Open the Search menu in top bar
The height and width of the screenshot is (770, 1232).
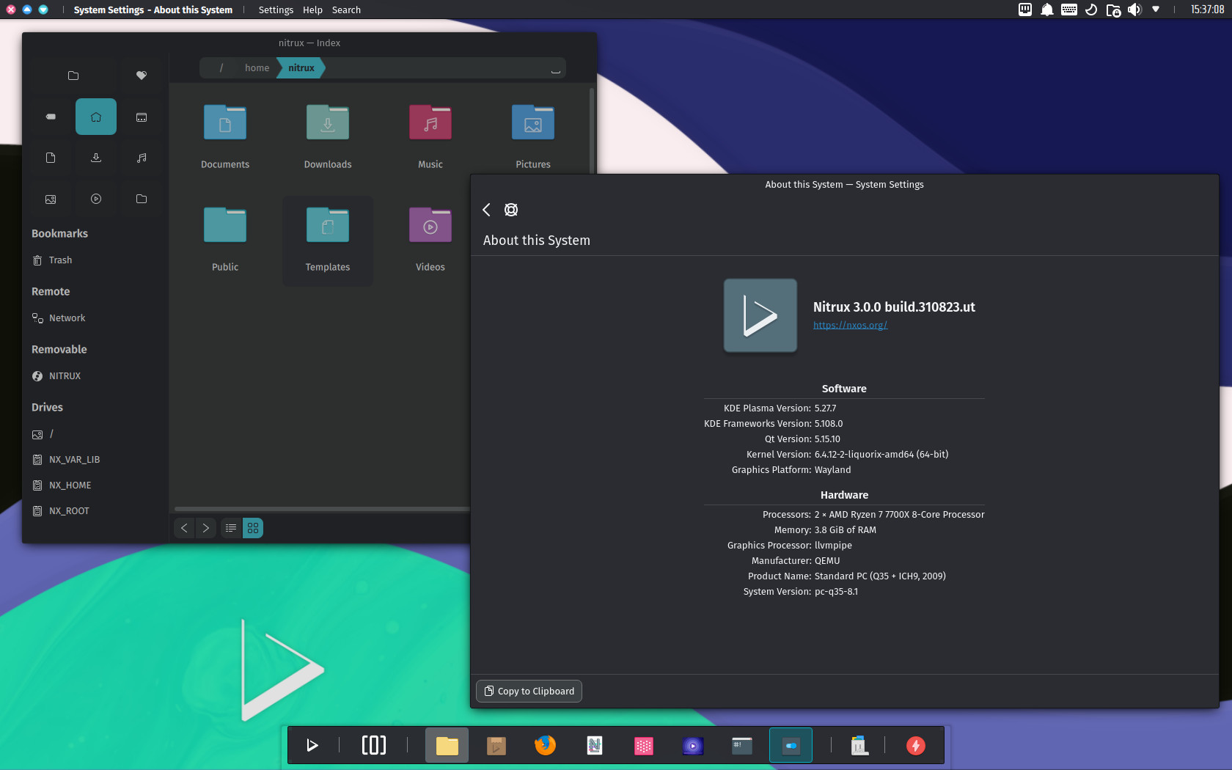(x=346, y=10)
